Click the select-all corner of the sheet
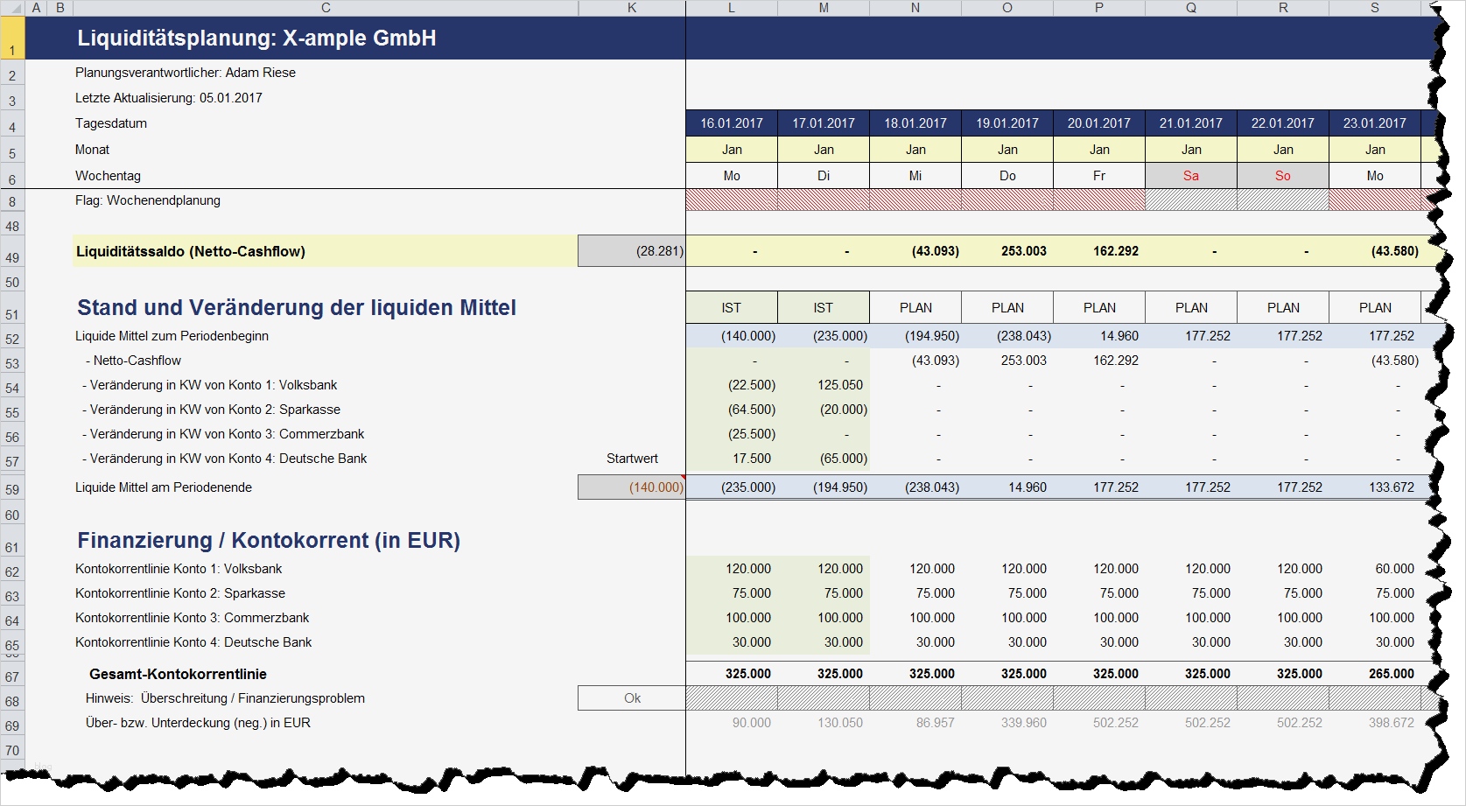Image resolution: width=1466 pixels, height=806 pixels. click(x=12, y=8)
